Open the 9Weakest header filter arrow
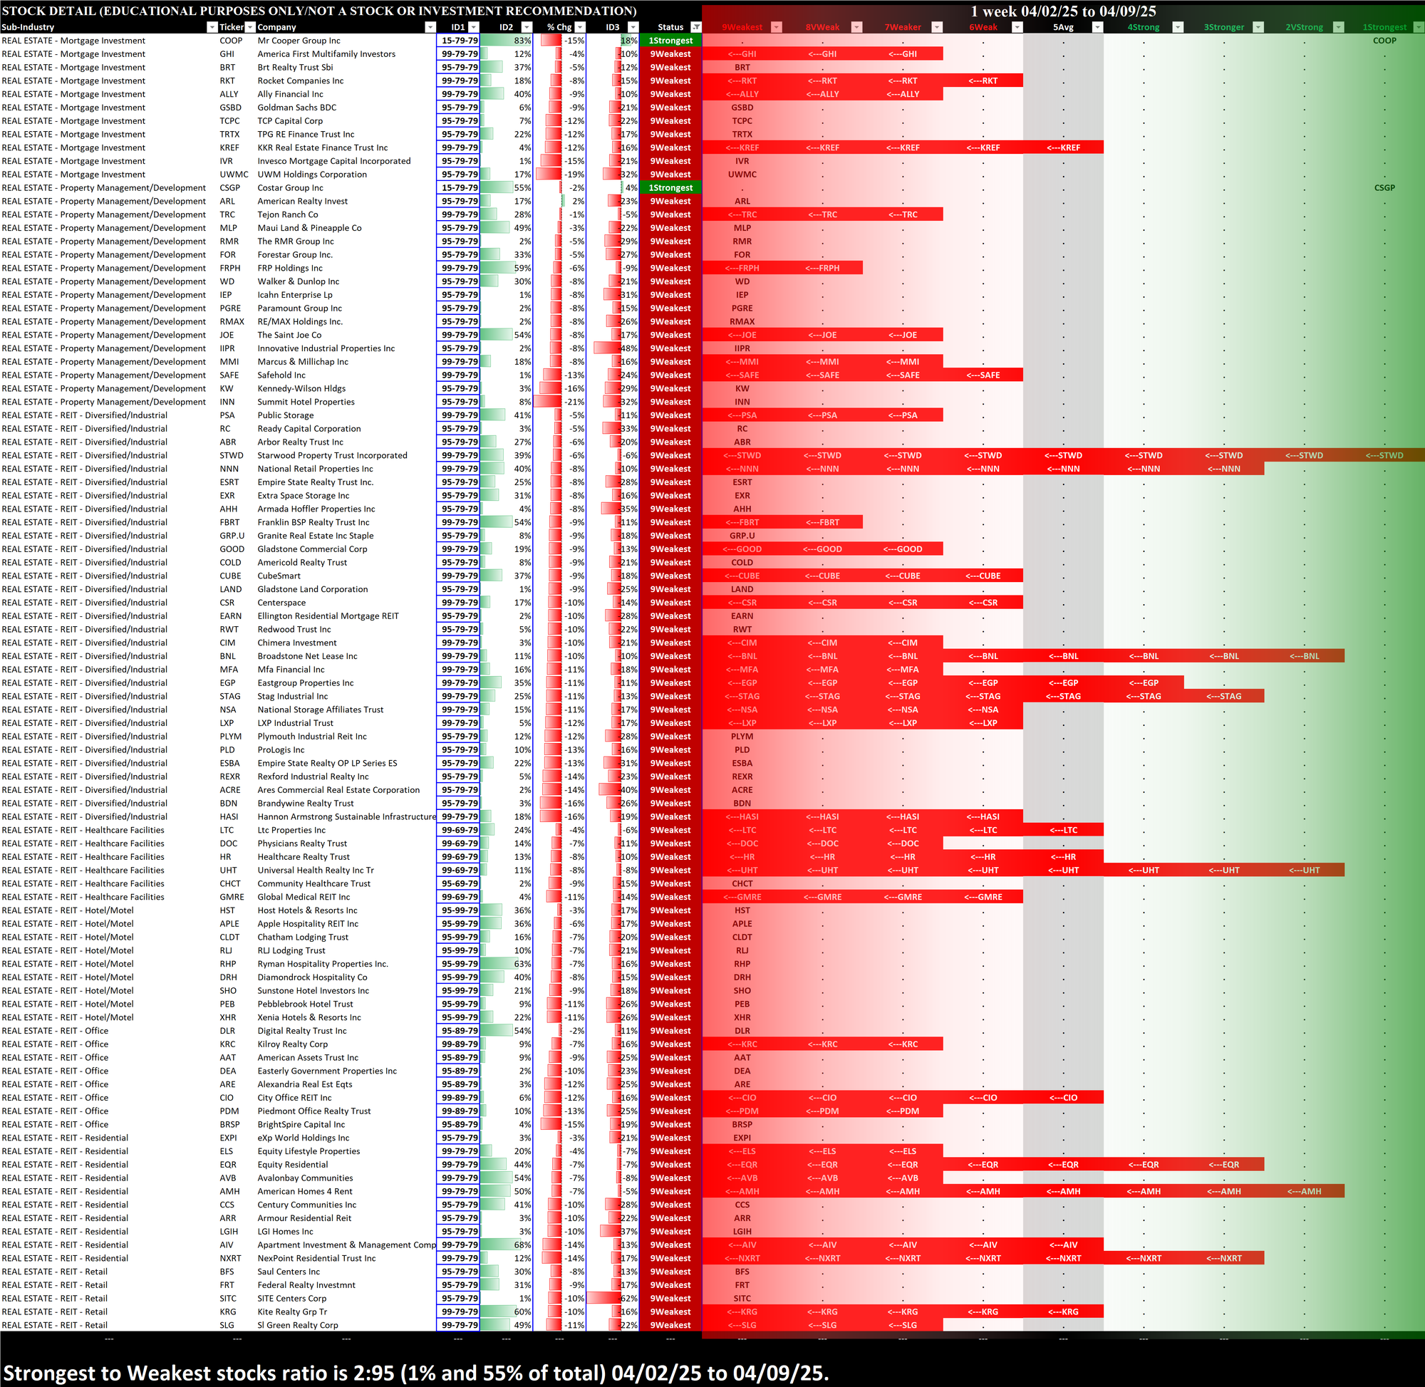 pyautogui.click(x=777, y=27)
